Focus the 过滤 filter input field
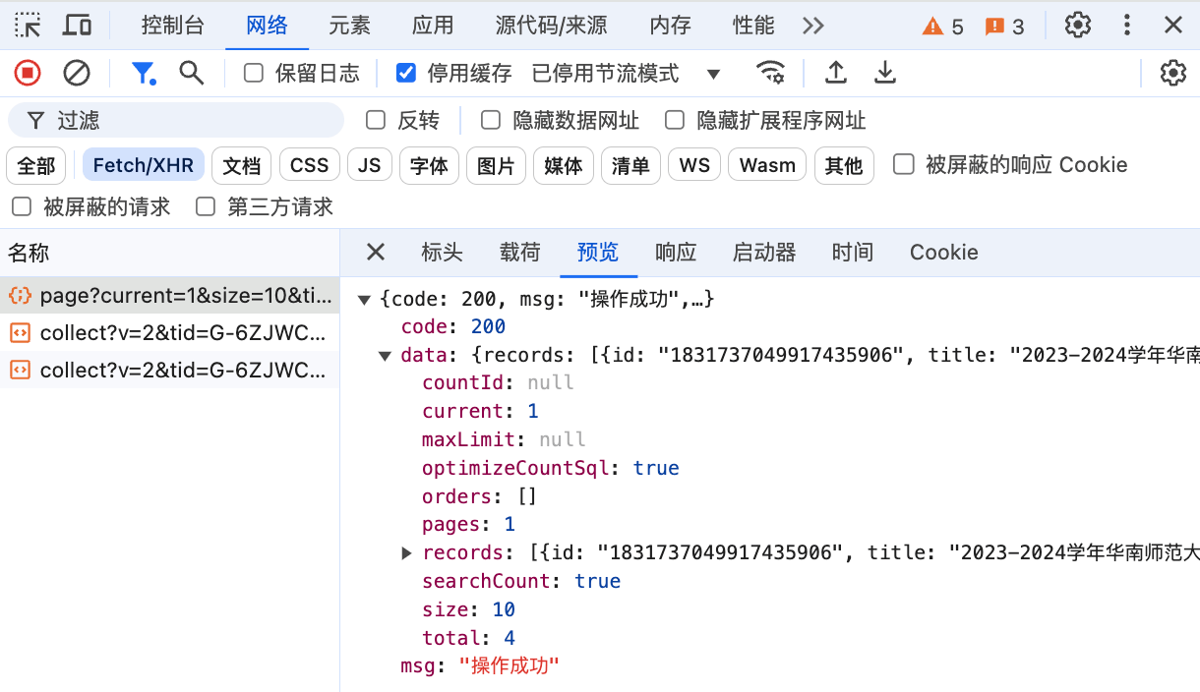The image size is (1200, 692). coord(176,121)
